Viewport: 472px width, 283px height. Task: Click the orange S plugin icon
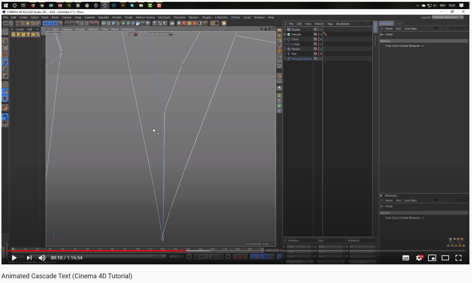(x=224, y=23)
